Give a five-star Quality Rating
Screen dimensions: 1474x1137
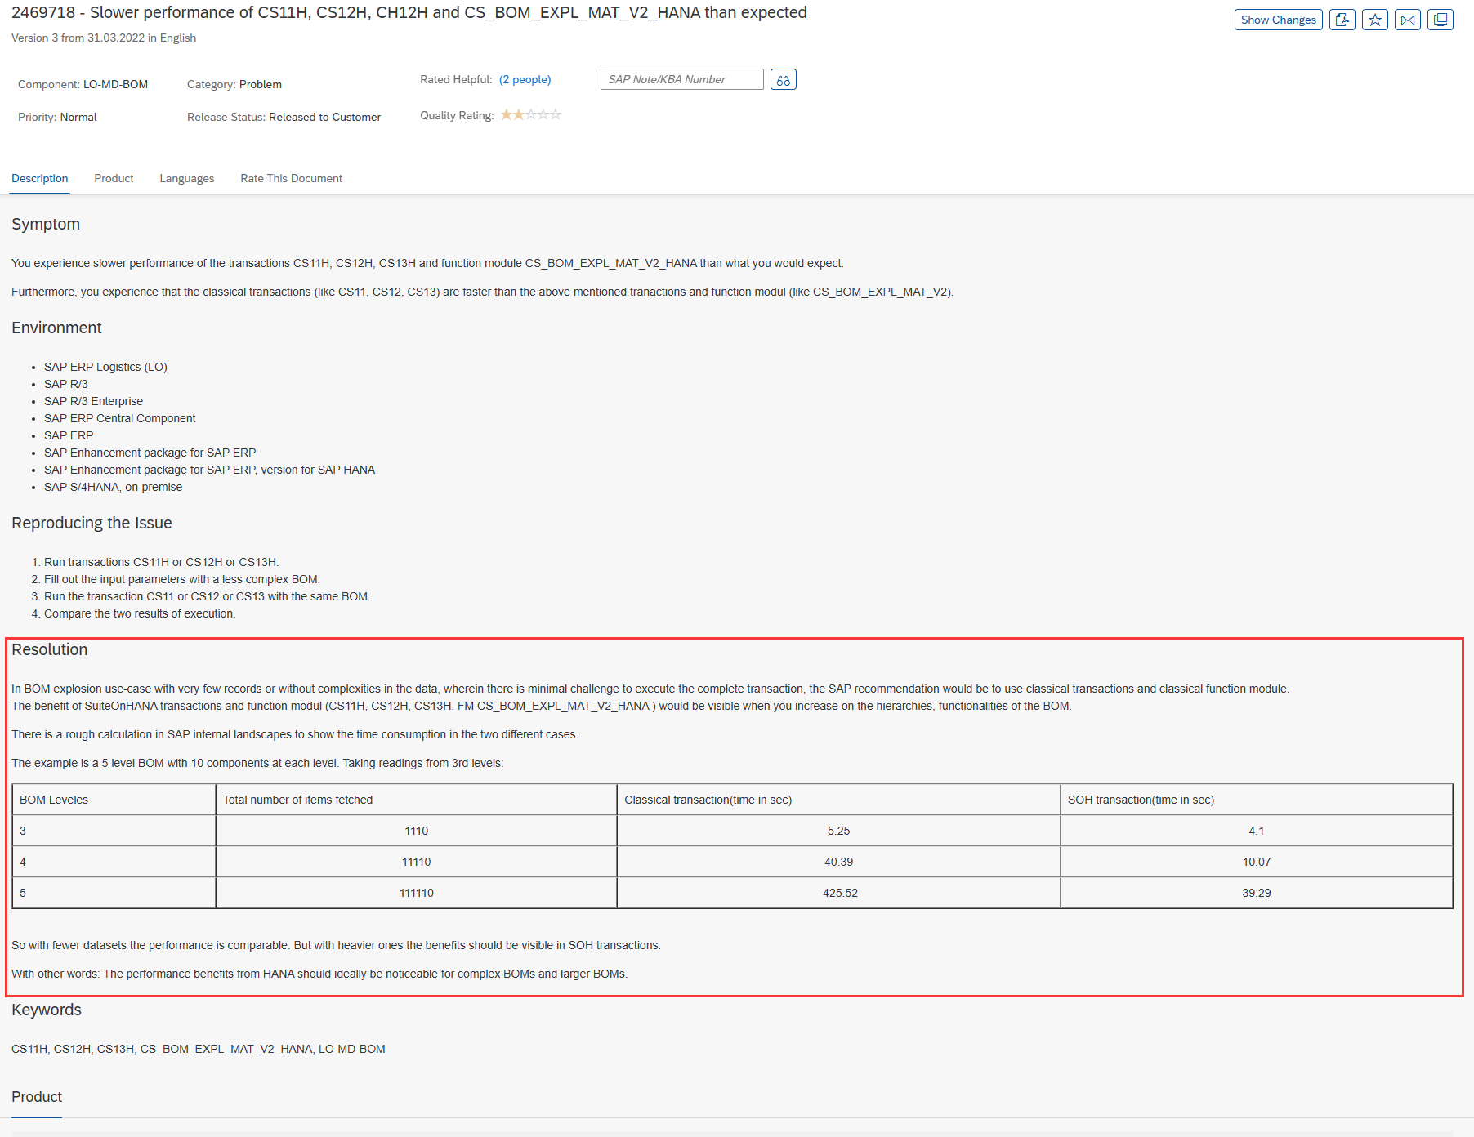pyautogui.click(x=556, y=114)
